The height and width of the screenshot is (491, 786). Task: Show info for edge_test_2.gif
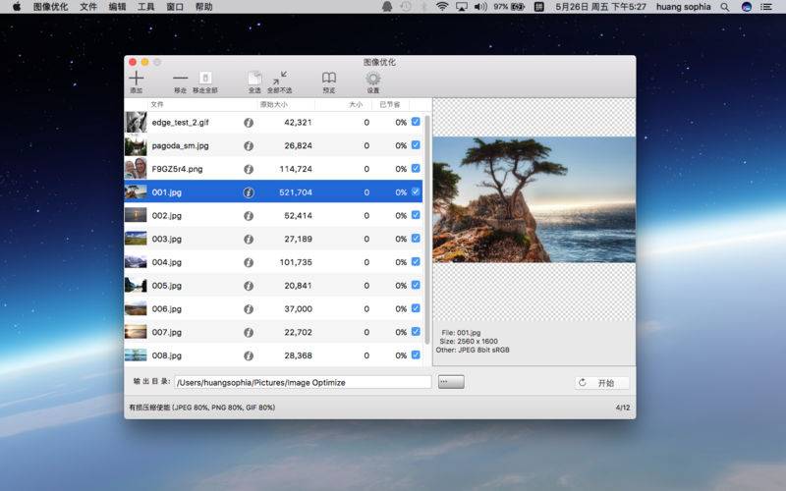click(x=249, y=122)
